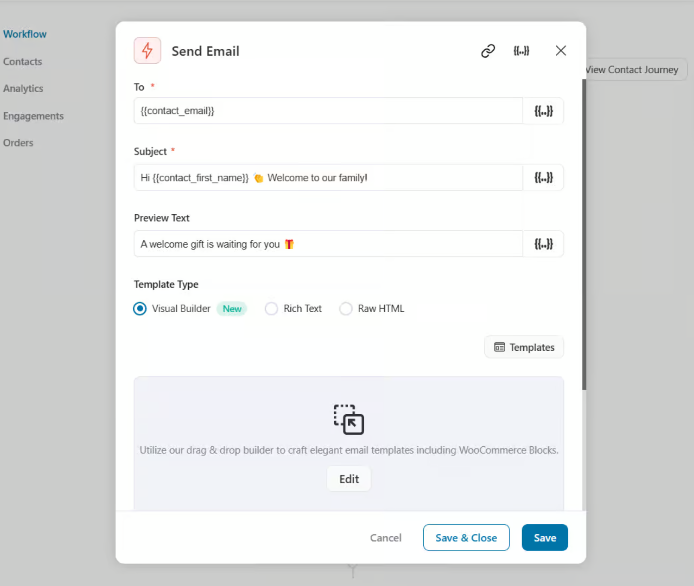Click the drag-and-drop builder placeholder icon
The width and height of the screenshot is (694, 586).
click(348, 420)
